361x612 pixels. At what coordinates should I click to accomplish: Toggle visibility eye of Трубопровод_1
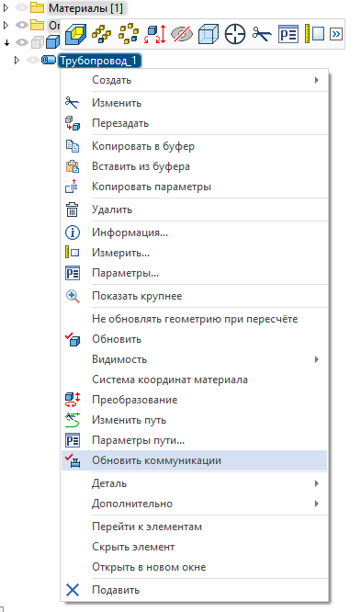pos(33,60)
